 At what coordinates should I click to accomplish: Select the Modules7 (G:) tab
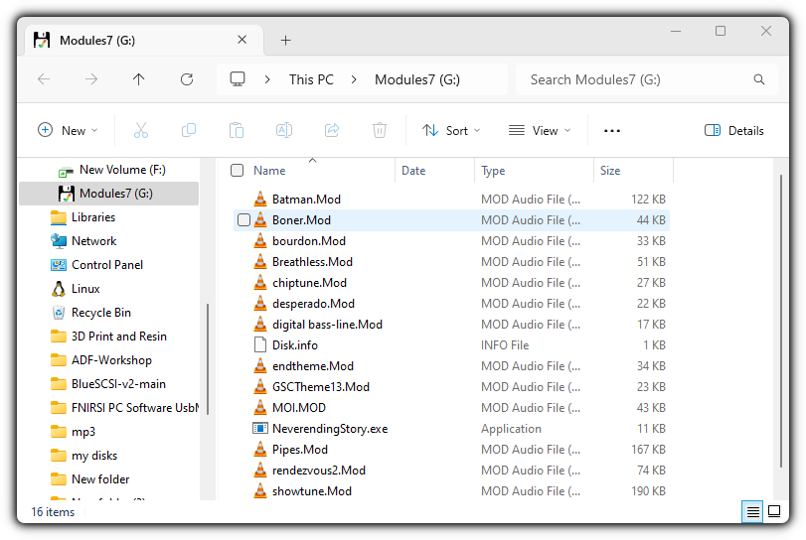[x=144, y=40]
